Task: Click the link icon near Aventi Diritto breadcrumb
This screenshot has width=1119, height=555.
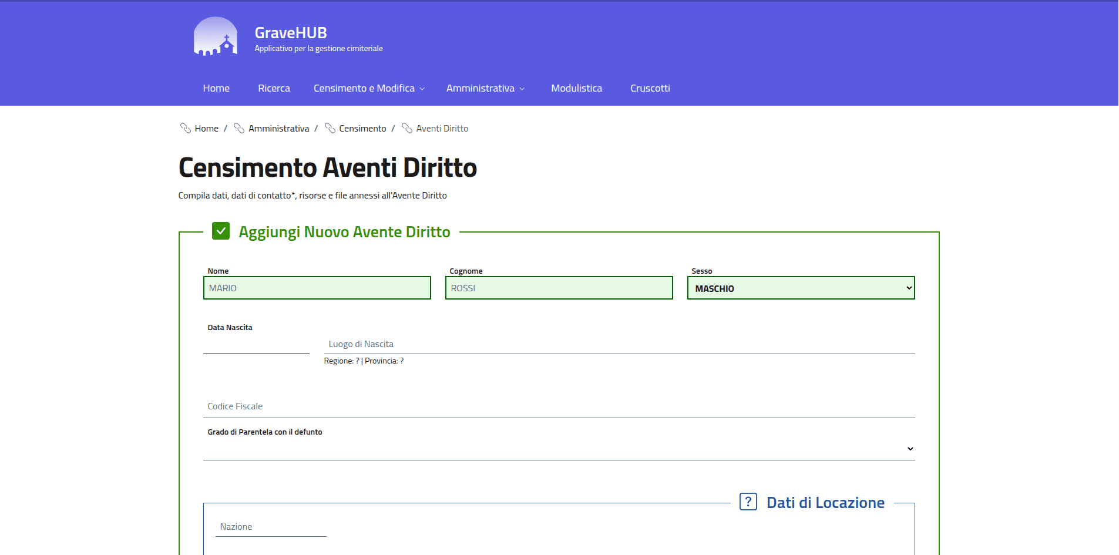Action: (408, 128)
